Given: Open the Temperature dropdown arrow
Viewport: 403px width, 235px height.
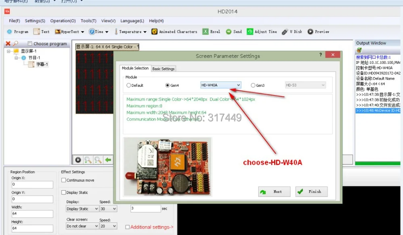Looking at the screenshot, I should [x=145, y=32].
